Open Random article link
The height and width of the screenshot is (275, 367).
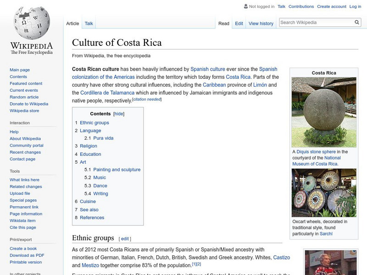coord(24,97)
